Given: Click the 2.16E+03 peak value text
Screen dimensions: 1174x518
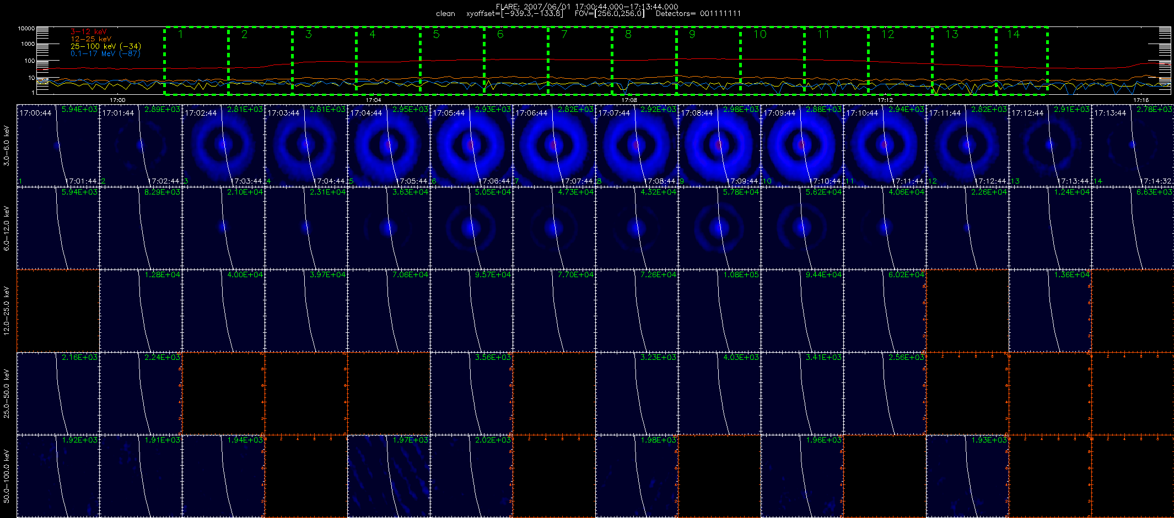Looking at the screenshot, I should [x=79, y=358].
